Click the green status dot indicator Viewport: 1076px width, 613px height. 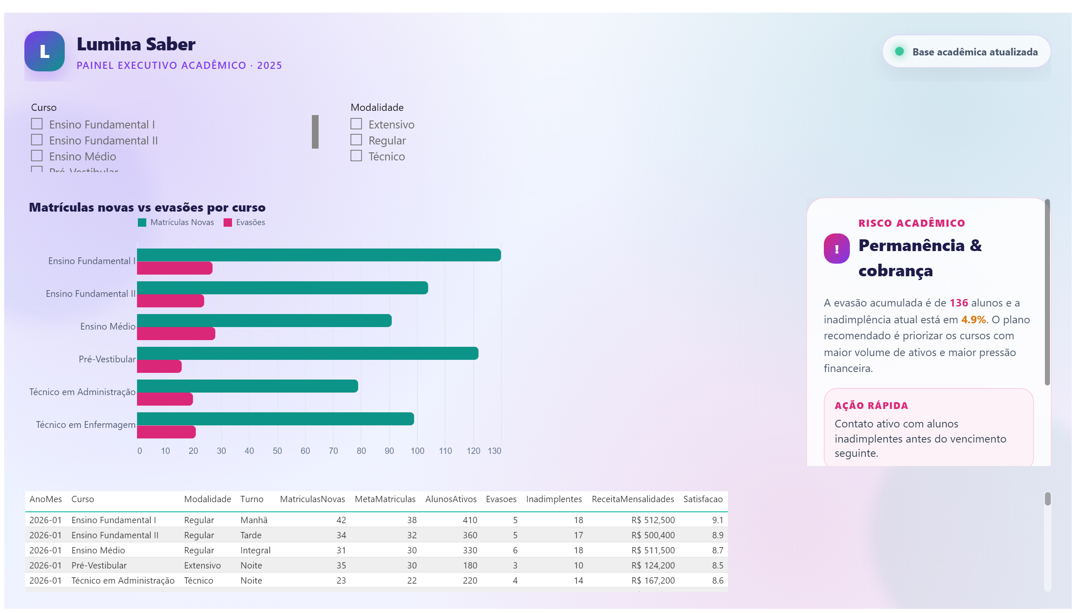(899, 51)
